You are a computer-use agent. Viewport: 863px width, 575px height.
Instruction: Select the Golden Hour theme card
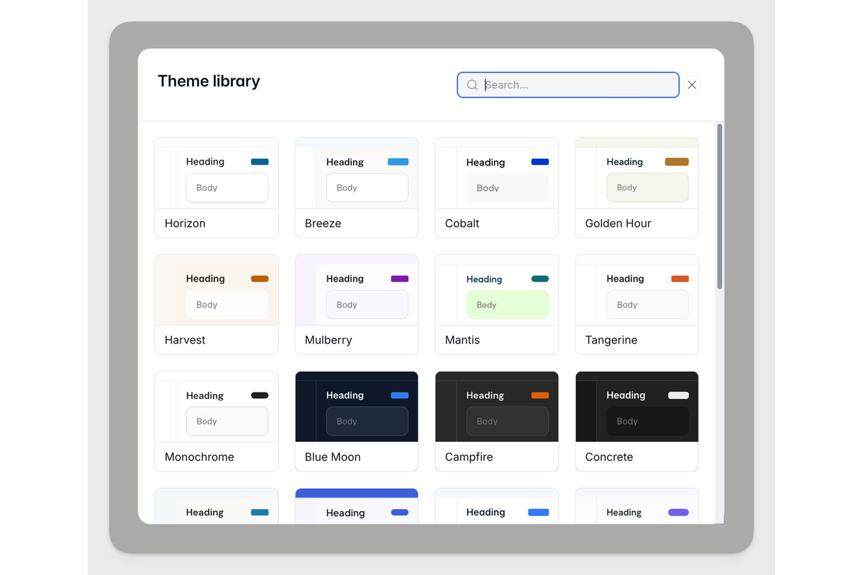click(x=637, y=188)
